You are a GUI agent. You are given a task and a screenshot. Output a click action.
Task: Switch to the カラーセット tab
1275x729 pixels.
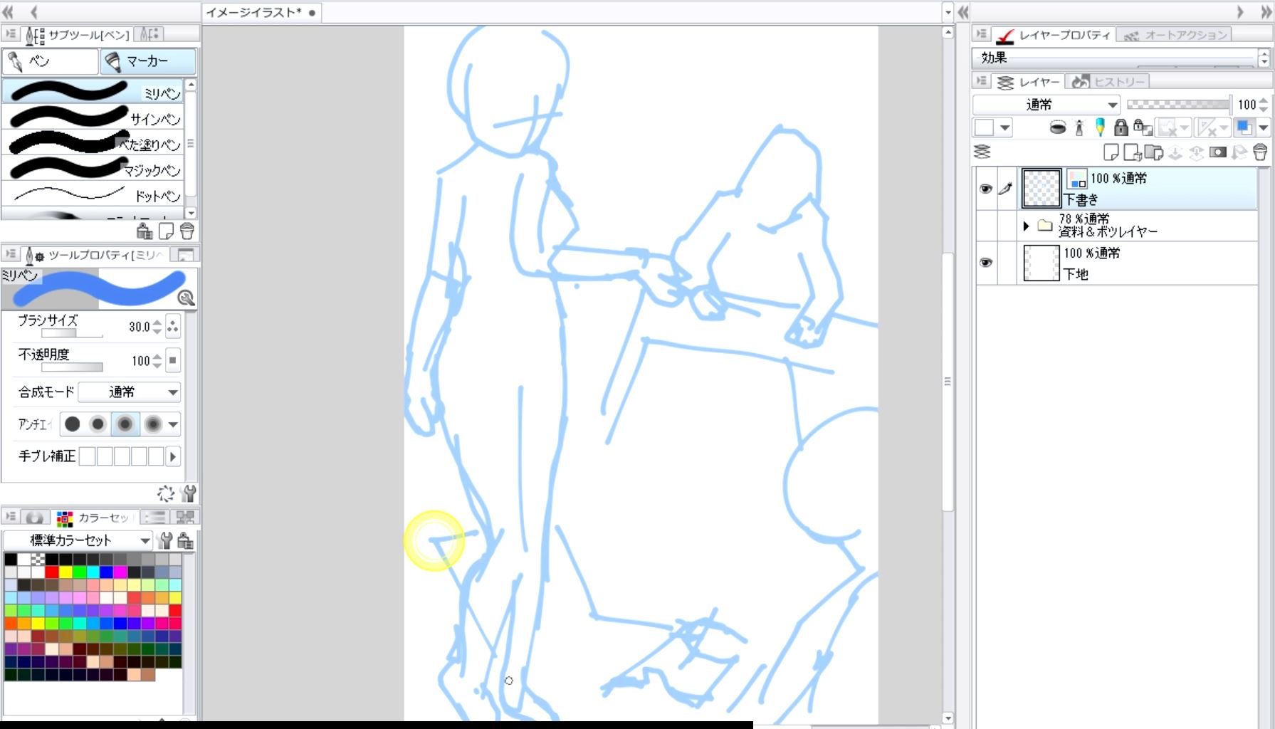95,518
